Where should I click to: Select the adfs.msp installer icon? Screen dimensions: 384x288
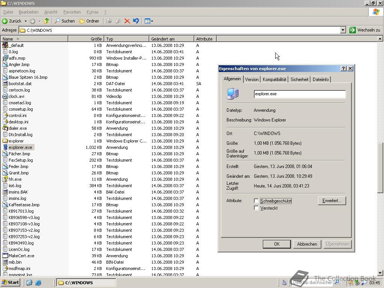tap(5, 58)
